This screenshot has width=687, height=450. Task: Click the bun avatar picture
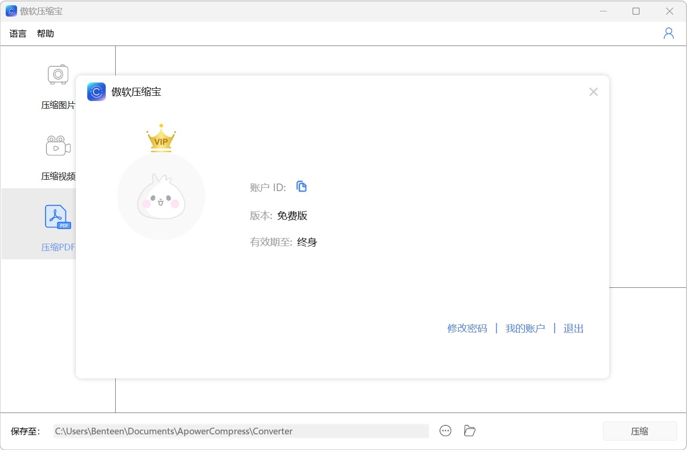(161, 196)
